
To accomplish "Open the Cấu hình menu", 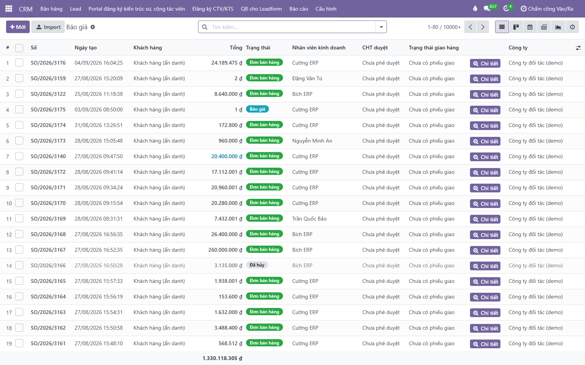I will coord(326,9).
